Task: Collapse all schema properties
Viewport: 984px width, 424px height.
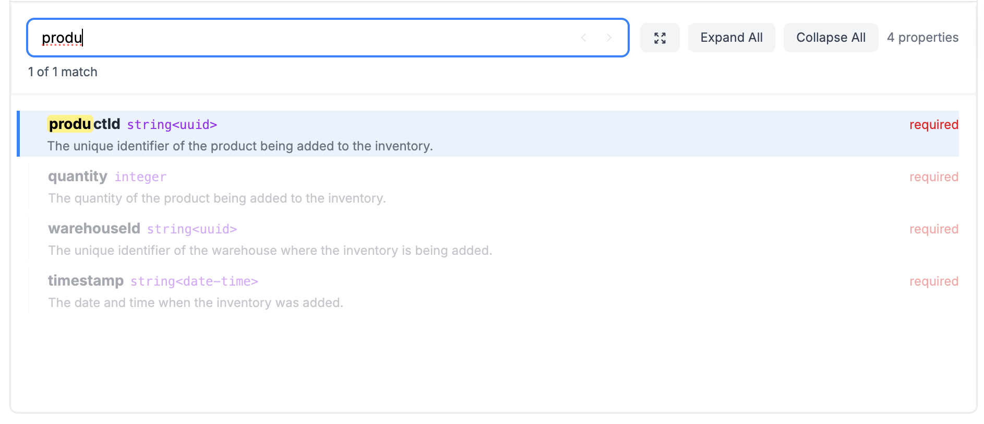Action: (x=830, y=37)
